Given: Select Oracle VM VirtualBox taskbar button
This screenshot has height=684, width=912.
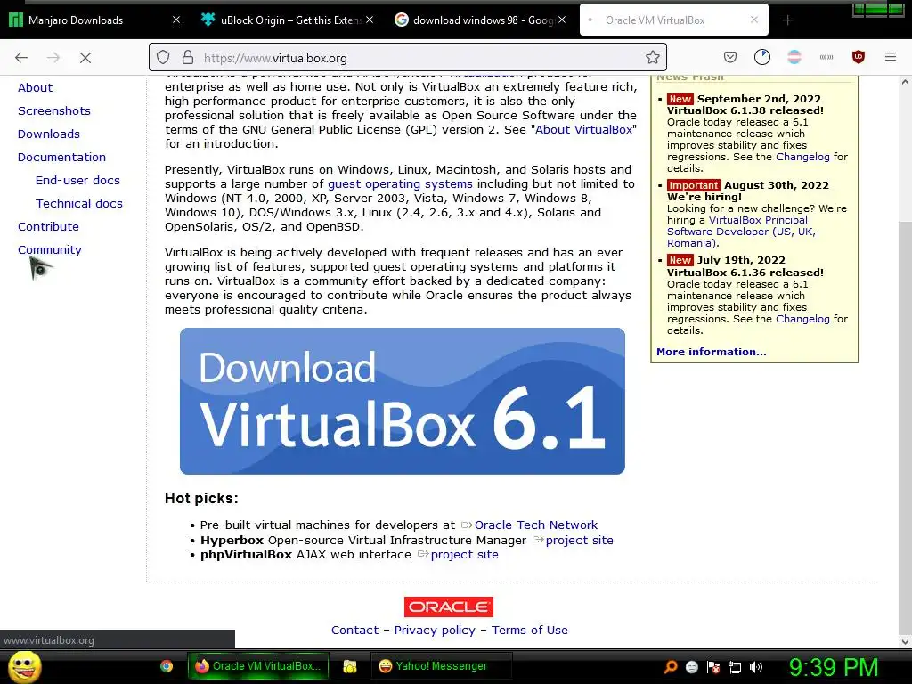Looking at the screenshot, I should [258, 666].
